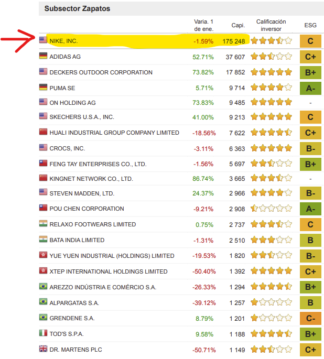This screenshot has height=359, width=324.
Task: Click the US flag icon beside Nike, Inc.
Action: [43, 40]
